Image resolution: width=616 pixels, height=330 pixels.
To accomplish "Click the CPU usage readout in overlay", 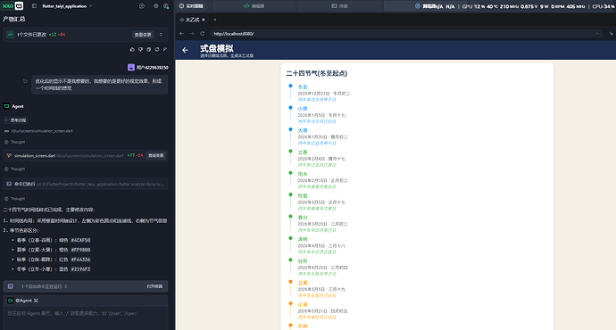I will [604, 6].
